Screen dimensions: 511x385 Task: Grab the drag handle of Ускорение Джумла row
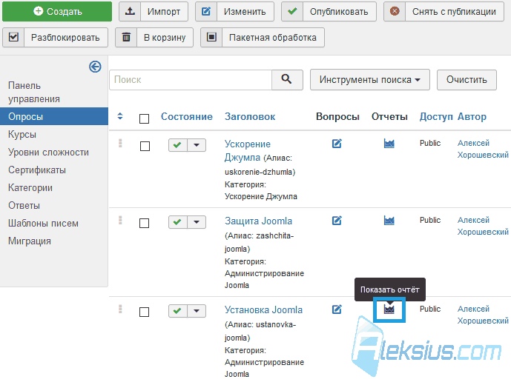point(120,144)
